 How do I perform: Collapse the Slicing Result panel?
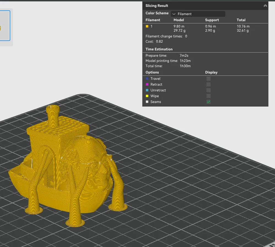[x=265, y=6]
